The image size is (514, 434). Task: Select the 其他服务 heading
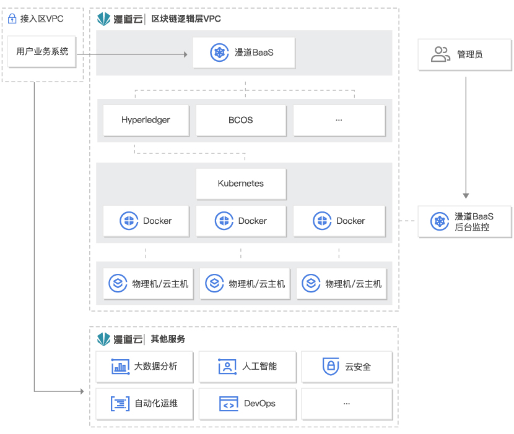click(x=168, y=339)
